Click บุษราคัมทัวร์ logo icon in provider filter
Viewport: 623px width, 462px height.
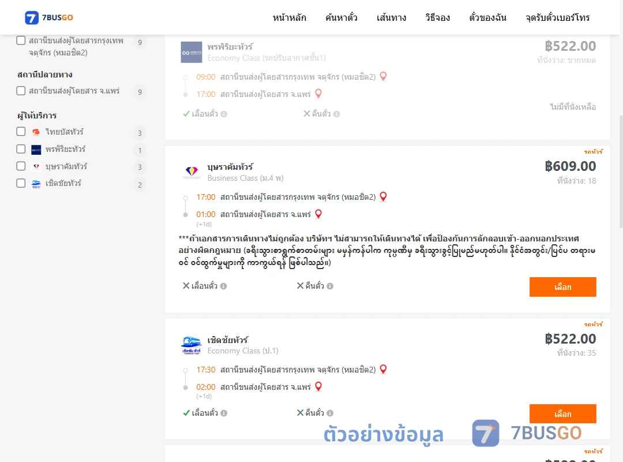[x=36, y=166]
